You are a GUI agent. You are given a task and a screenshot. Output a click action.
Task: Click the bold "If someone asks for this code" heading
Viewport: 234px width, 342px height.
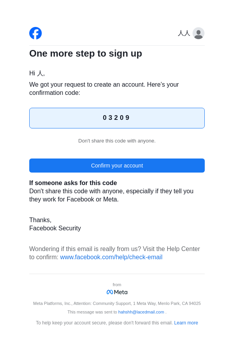click(x=73, y=183)
